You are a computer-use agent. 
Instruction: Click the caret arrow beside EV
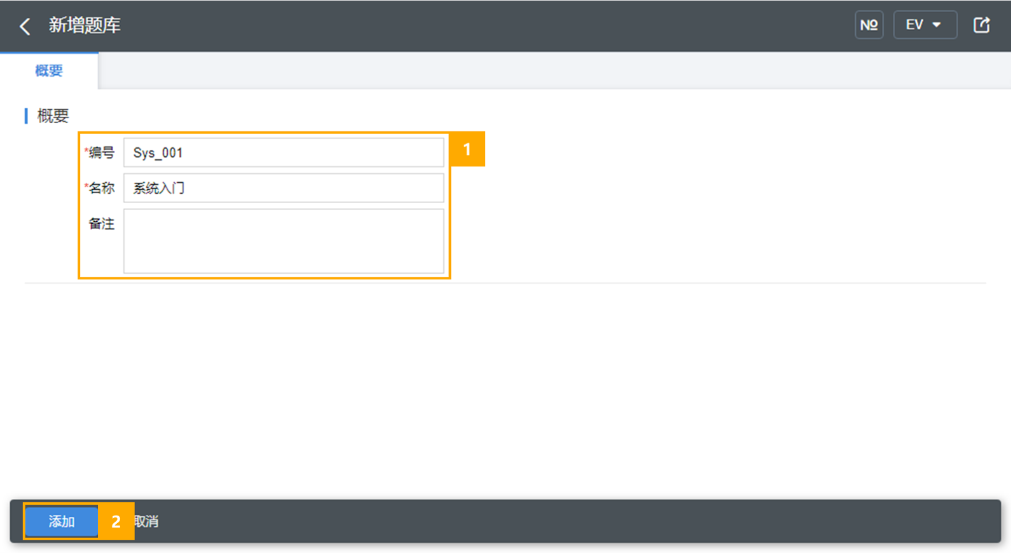937,25
